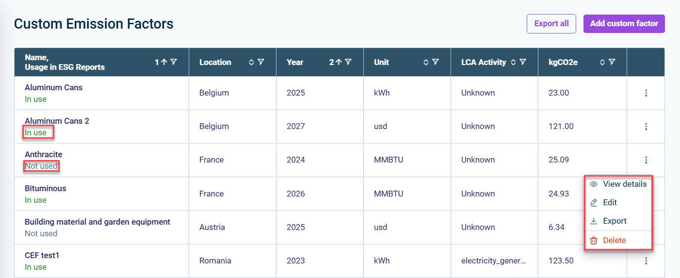680x278 pixels.
Task: Choose Delete in the row menu
Action: 618,241
